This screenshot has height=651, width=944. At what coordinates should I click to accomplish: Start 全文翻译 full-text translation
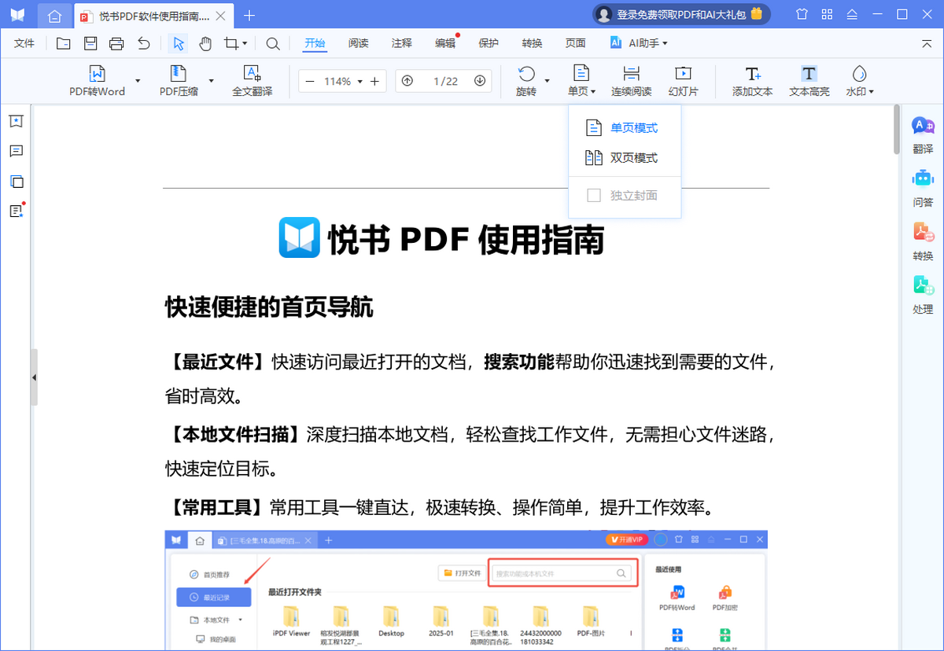pyautogui.click(x=252, y=81)
